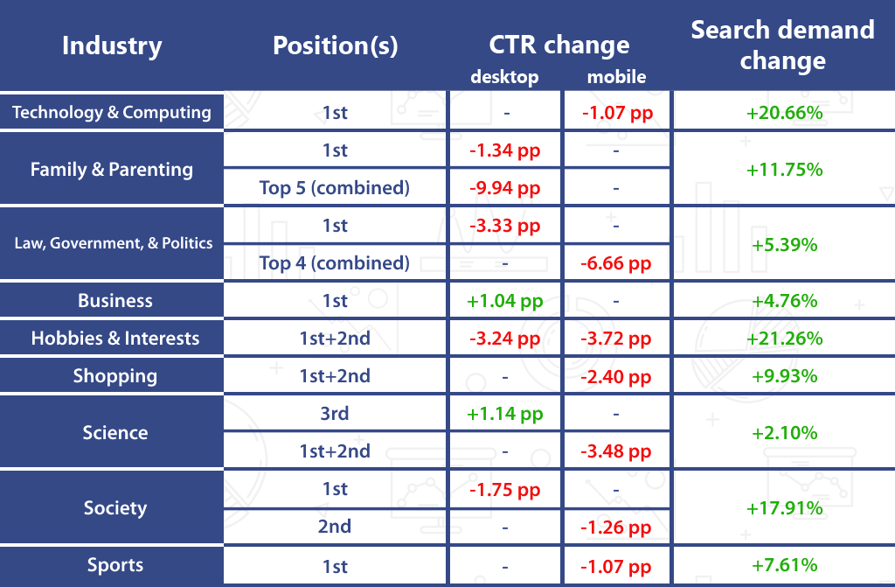
Task: Click the Sports row label
Action: pos(114,565)
